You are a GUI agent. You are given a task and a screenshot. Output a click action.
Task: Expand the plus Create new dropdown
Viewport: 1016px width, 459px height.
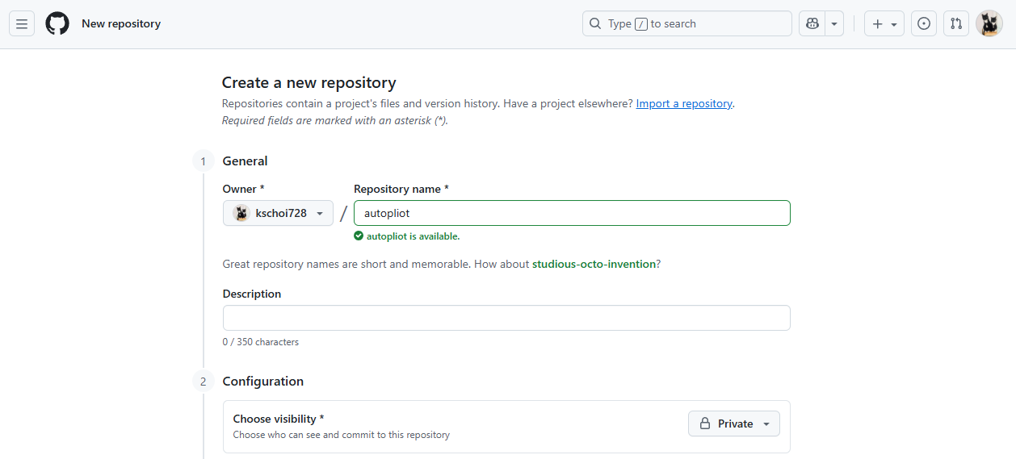(884, 24)
